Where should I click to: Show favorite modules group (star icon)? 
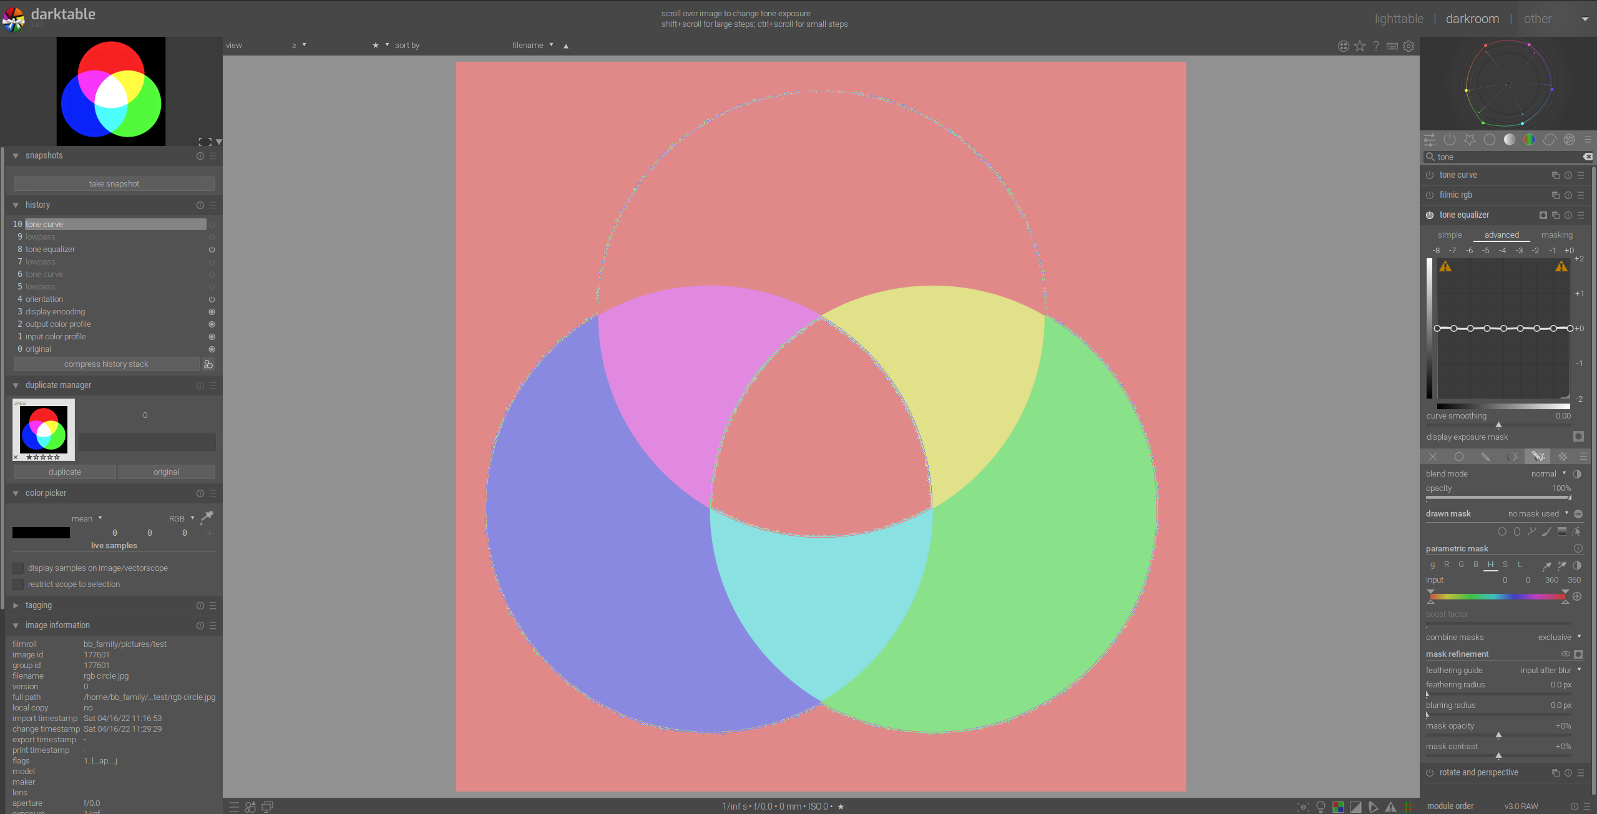1469,140
